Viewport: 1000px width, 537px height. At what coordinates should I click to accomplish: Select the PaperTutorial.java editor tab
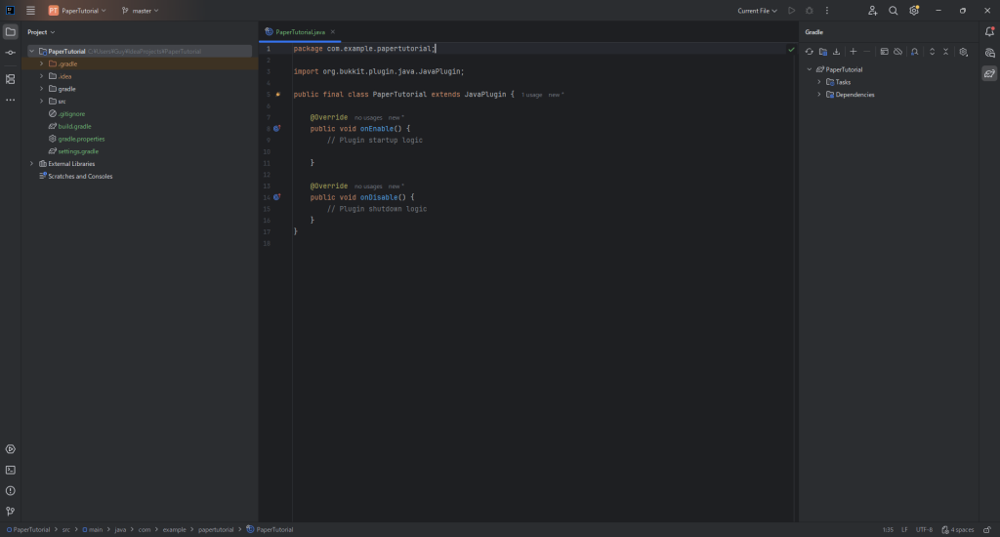click(300, 31)
